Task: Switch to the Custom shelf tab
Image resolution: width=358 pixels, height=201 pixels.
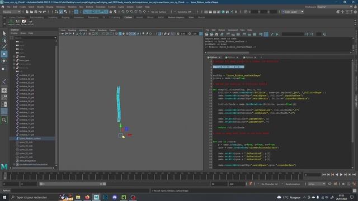Action: (x=128, y=17)
